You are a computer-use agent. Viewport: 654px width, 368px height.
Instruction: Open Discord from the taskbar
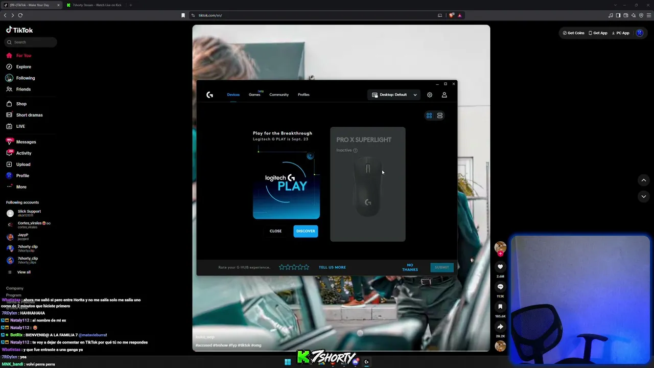pyautogui.click(x=355, y=362)
